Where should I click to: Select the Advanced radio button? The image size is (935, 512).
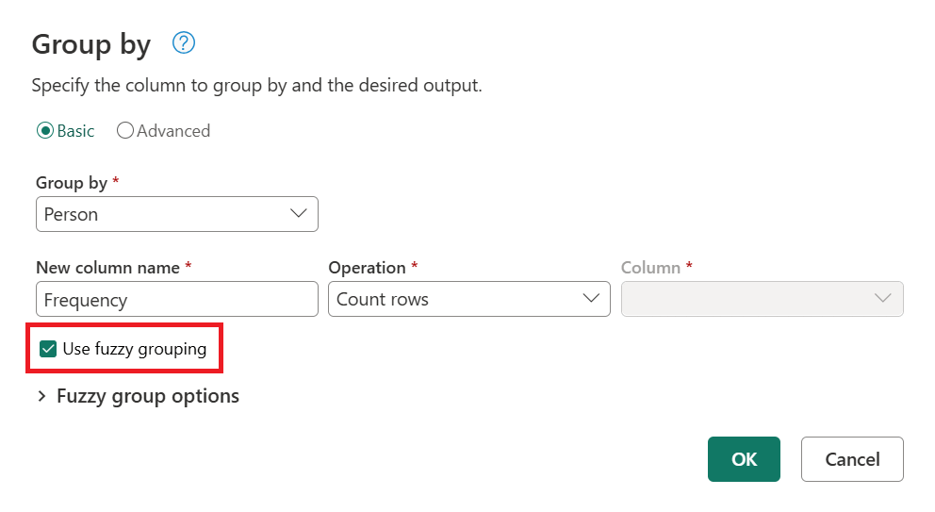(124, 131)
